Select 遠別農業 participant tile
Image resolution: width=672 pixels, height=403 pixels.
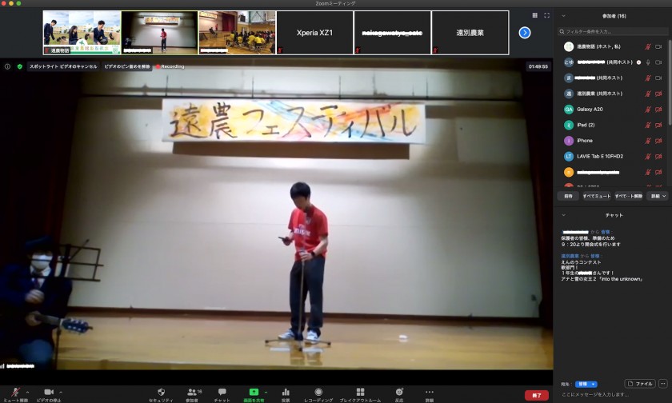[x=470, y=33]
